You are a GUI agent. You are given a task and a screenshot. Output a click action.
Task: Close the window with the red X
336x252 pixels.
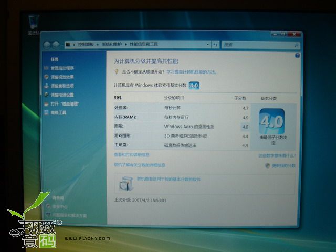294,34
